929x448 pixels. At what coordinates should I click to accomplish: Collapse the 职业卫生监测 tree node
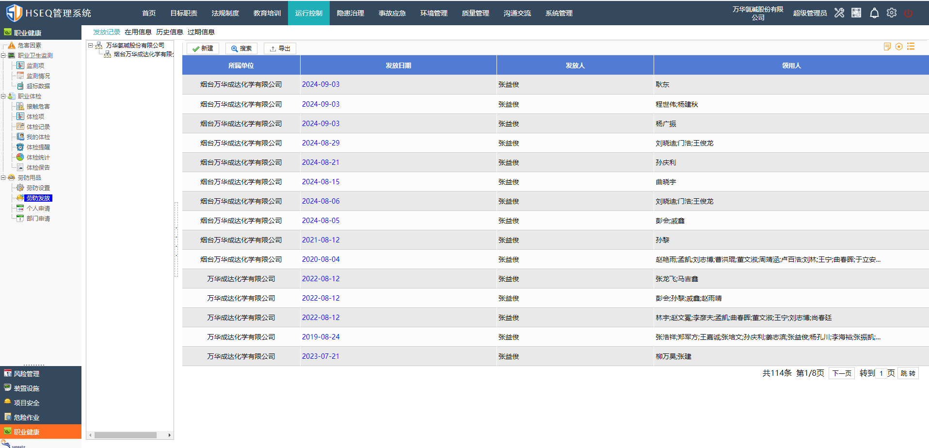[3, 56]
